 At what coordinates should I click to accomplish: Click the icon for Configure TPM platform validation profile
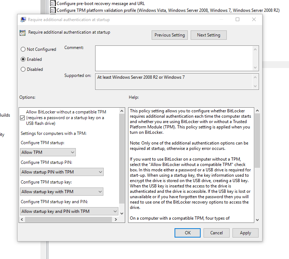53,10
